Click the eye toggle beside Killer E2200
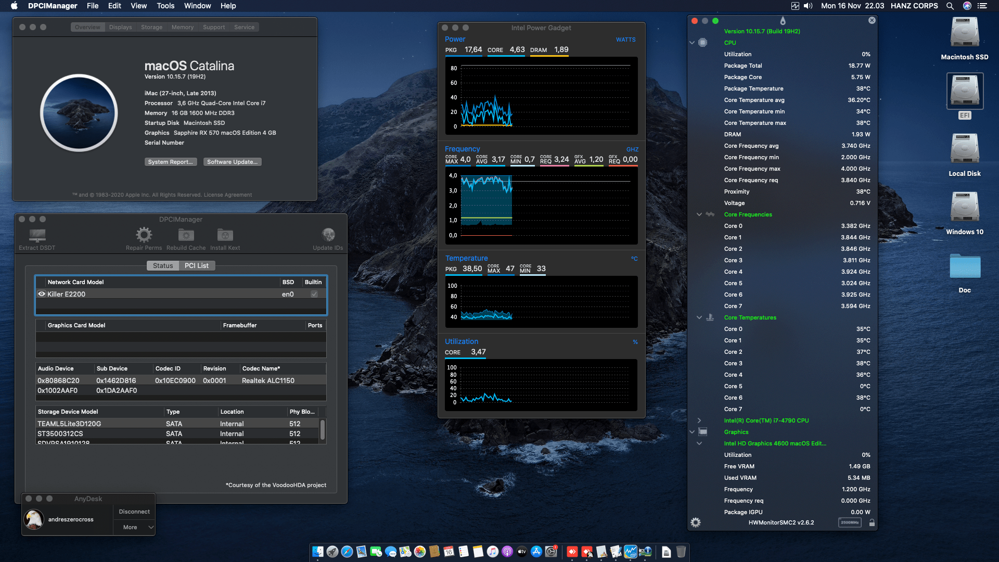The width and height of the screenshot is (999, 562). [x=42, y=294]
